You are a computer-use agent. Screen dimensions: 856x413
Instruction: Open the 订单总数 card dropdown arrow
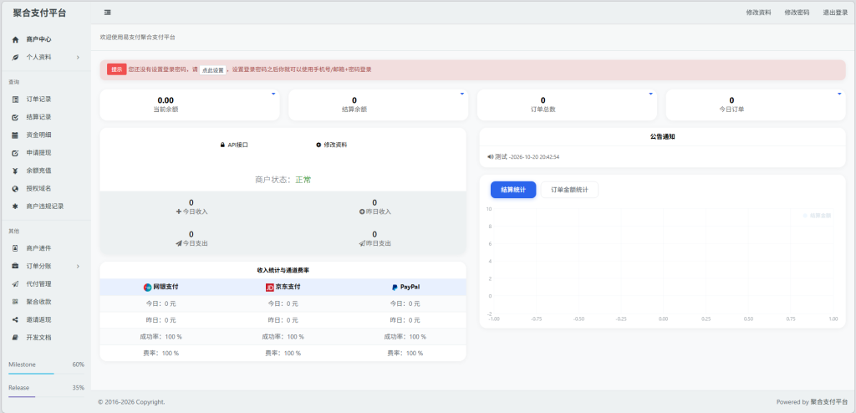click(650, 94)
